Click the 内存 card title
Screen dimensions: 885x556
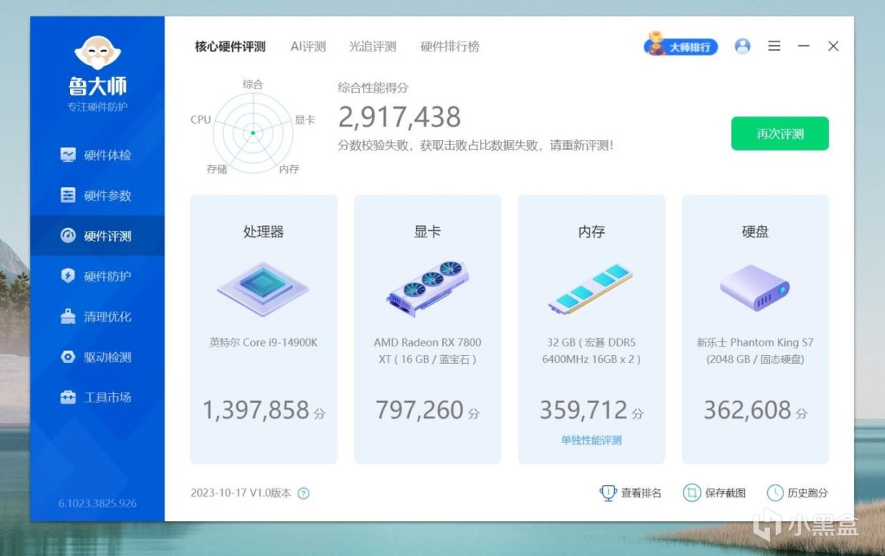pos(591,232)
